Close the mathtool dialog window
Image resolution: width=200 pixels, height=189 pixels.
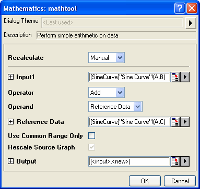click(192, 8)
